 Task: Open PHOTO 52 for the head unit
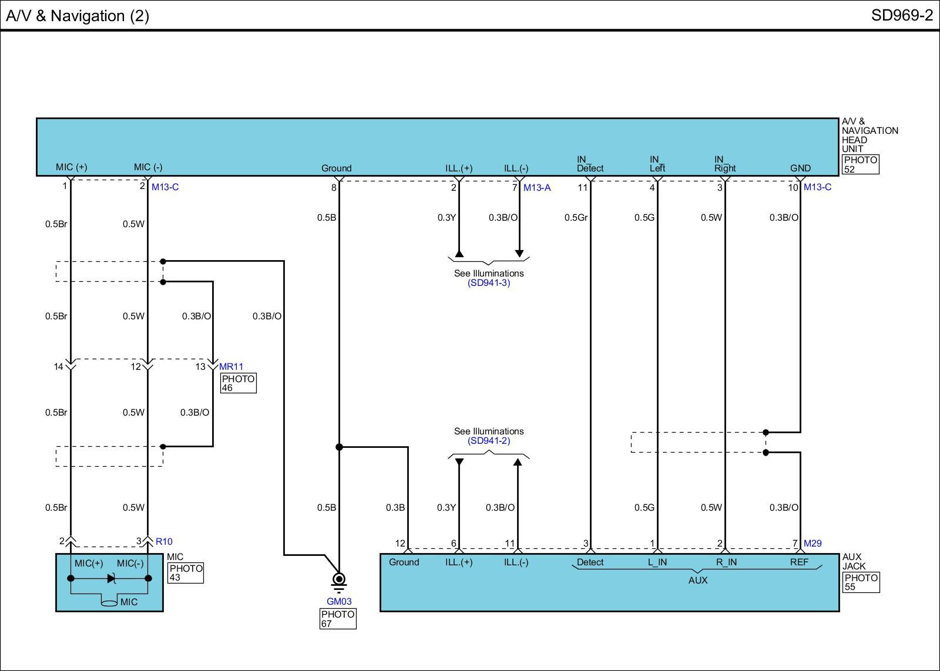point(860,164)
